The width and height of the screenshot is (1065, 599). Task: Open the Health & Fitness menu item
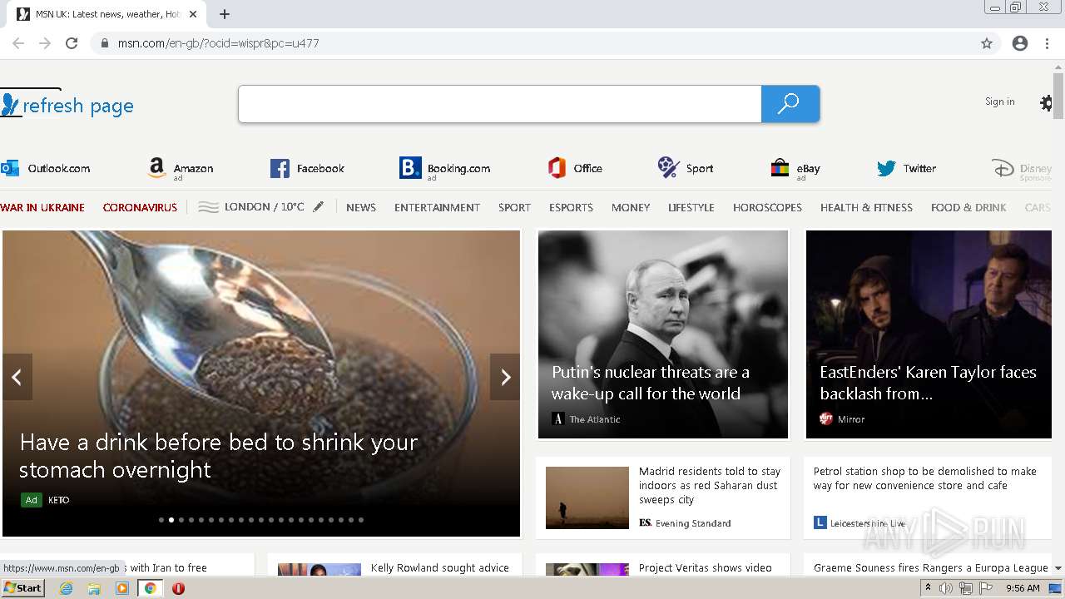[866, 207]
